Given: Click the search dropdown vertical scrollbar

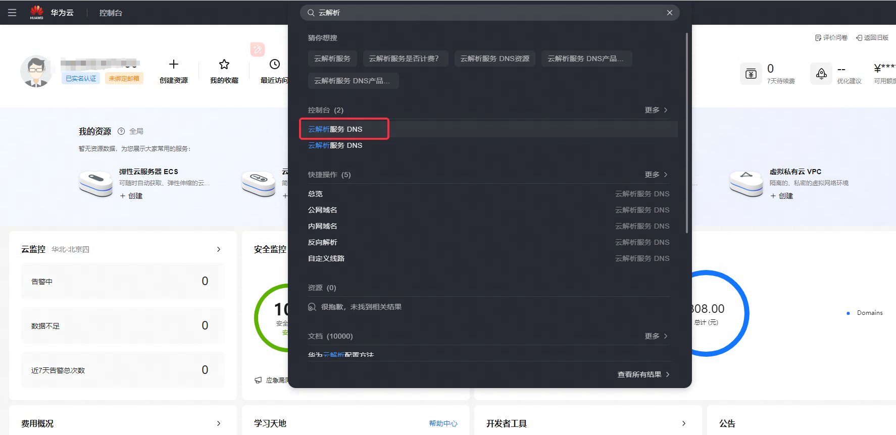Looking at the screenshot, I should click(686, 132).
